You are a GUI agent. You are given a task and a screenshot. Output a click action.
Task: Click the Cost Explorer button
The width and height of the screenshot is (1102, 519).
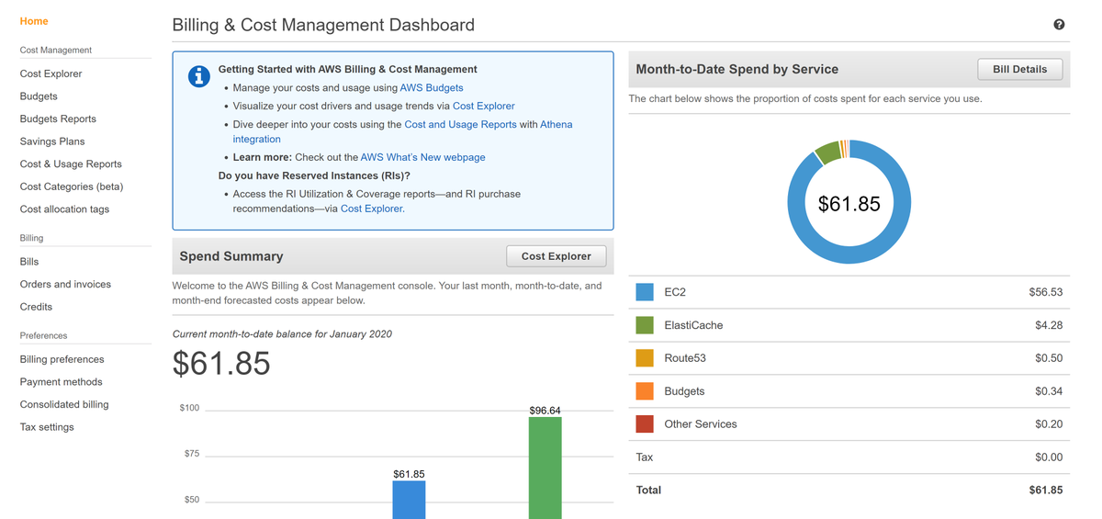point(557,256)
